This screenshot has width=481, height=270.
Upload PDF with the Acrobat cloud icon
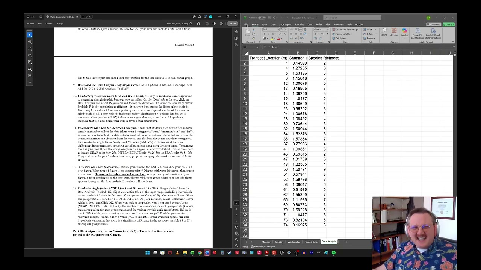click(x=214, y=24)
